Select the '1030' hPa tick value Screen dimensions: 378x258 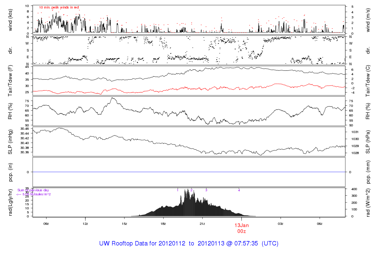click(355, 139)
